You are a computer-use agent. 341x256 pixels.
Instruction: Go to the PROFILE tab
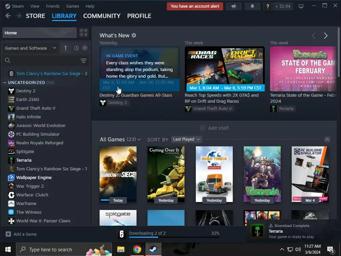click(x=139, y=16)
